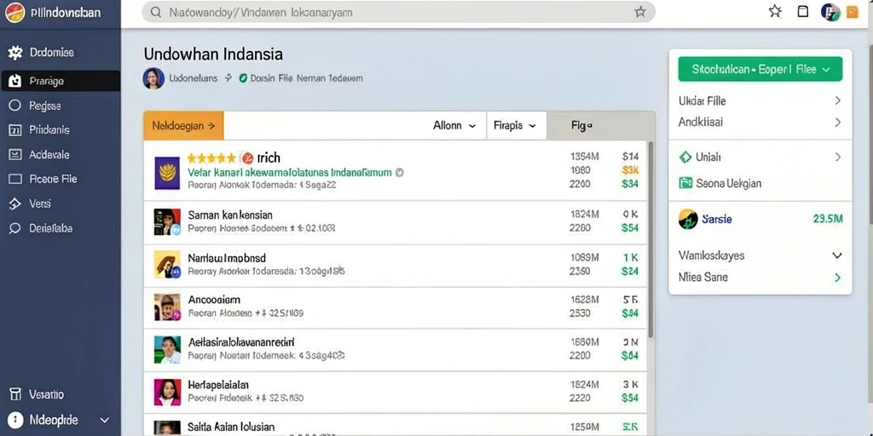
Task: Open Deriellaba chat icon in sidebar
Action: coord(15,228)
